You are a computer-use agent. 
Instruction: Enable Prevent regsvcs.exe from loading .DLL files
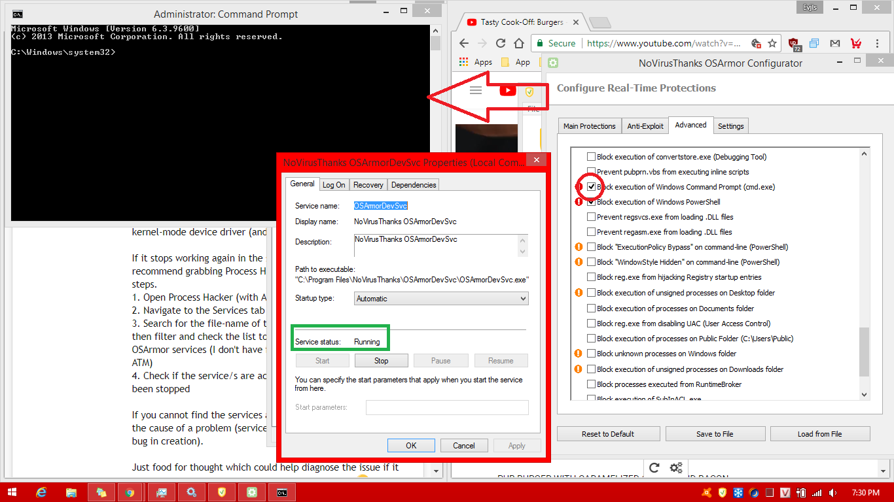click(x=592, y=217)
